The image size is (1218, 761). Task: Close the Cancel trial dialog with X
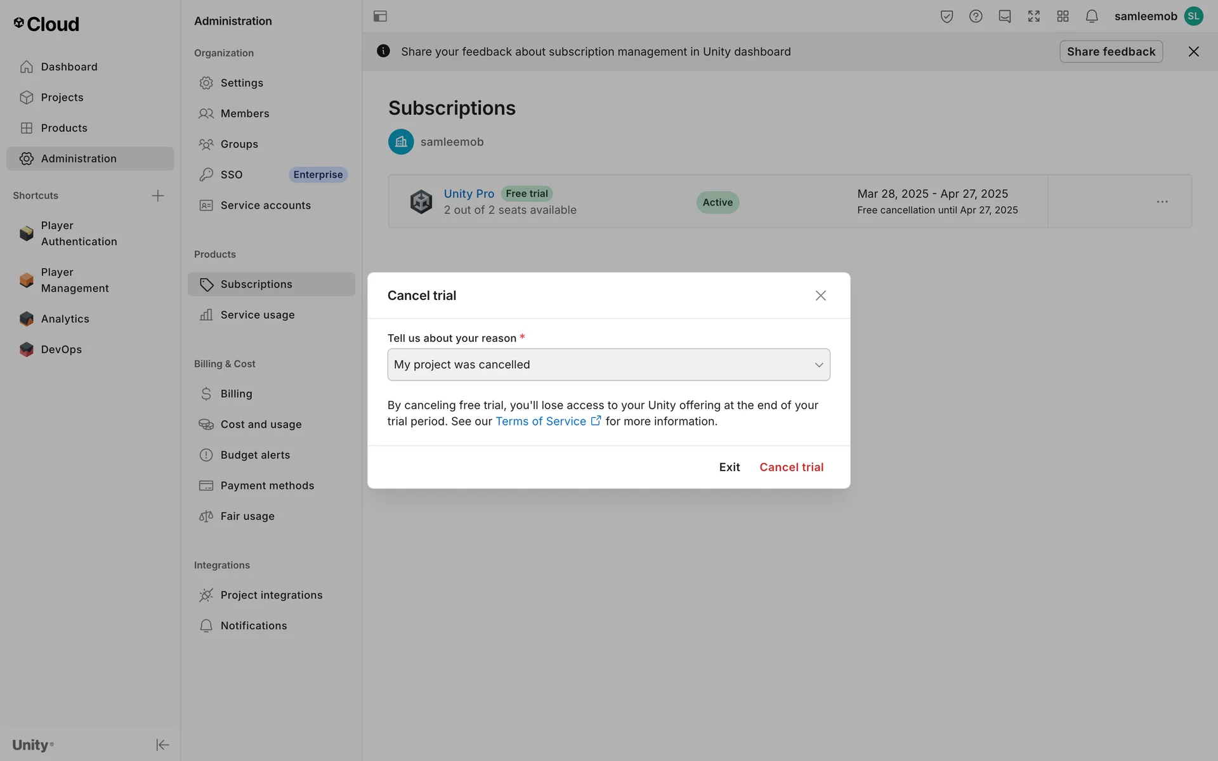pyautogui.click(x=820, y=296)
